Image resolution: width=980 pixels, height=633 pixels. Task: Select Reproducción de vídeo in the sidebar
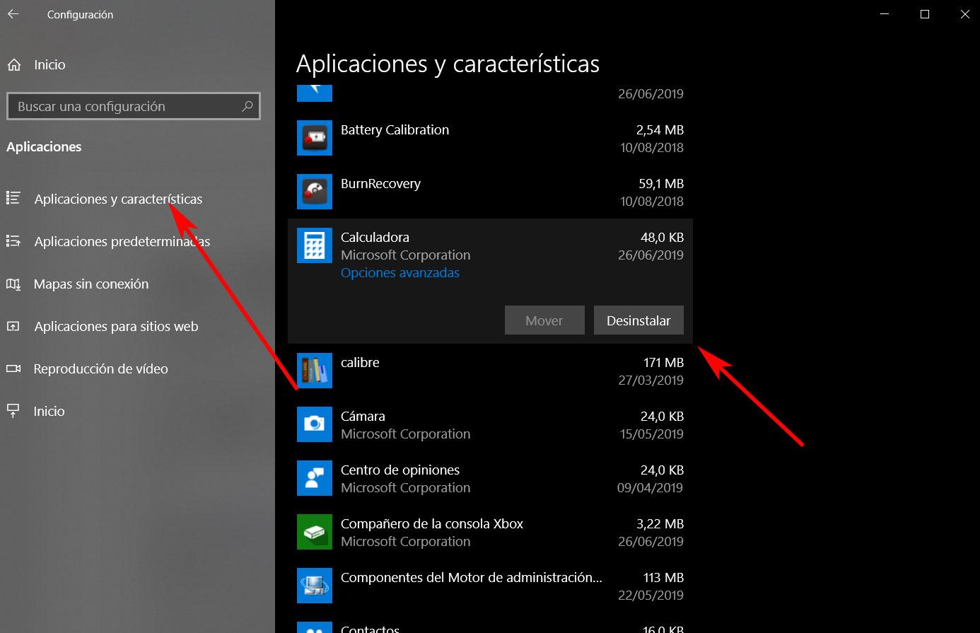click(x=101, y=368)
